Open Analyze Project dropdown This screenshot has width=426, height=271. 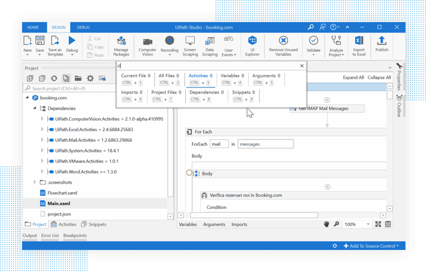(x=336, y=46)
